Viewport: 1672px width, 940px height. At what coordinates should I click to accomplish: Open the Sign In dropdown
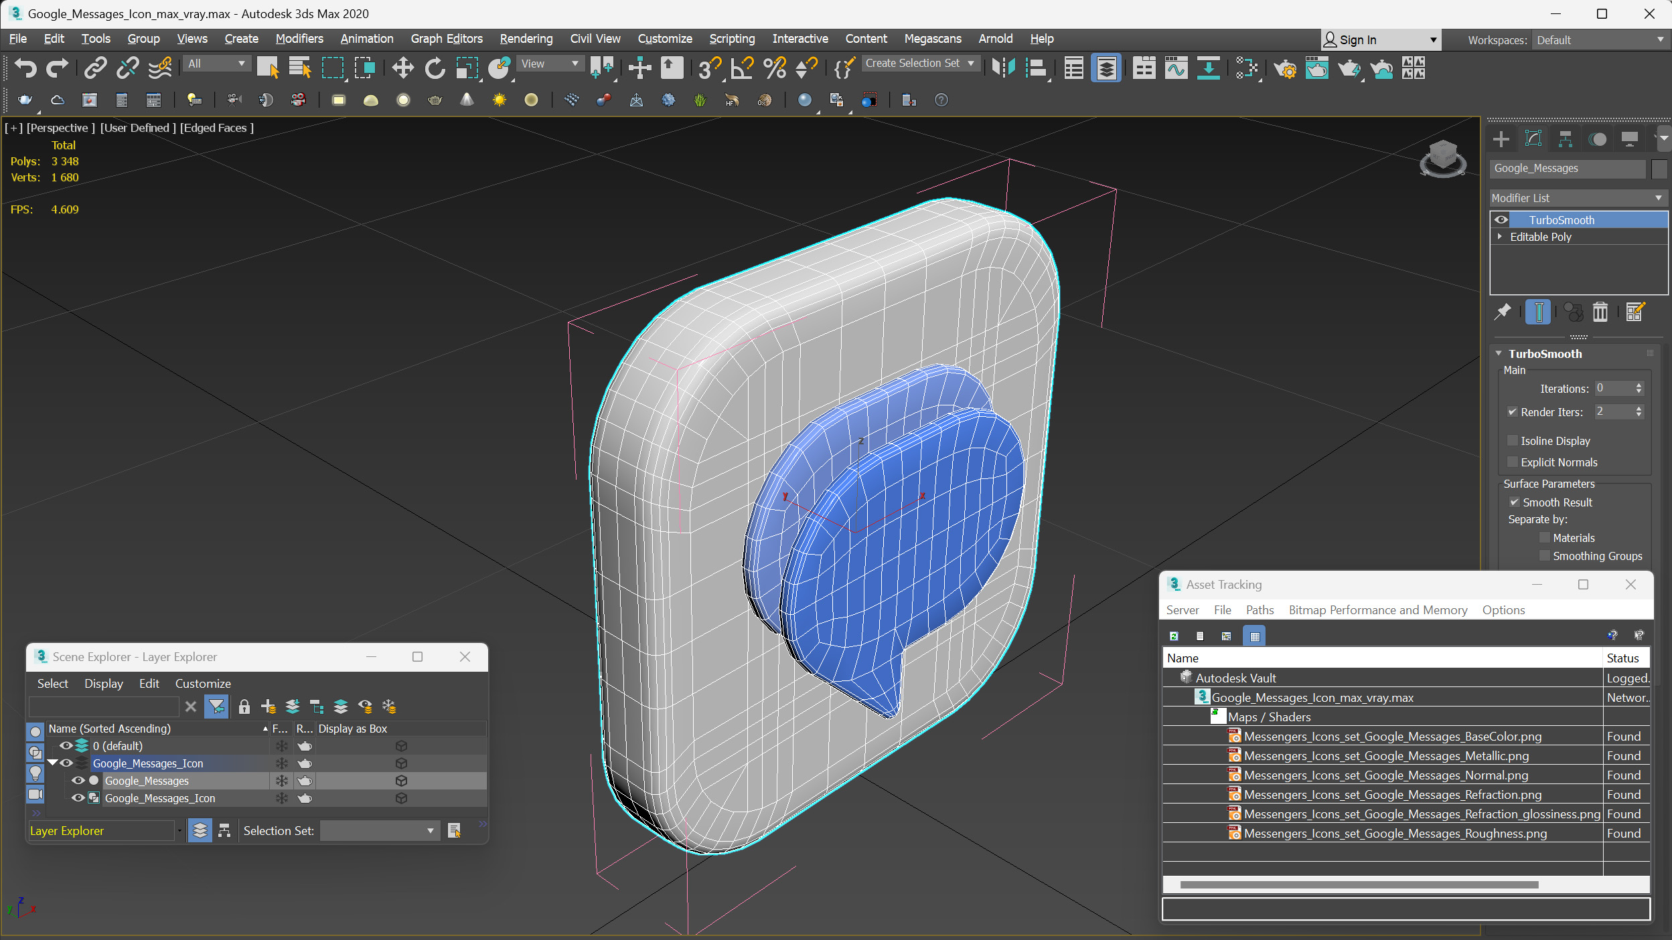point(1381,40)
